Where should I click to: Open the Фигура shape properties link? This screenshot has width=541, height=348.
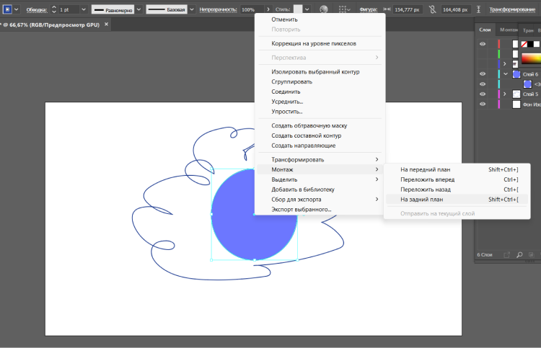[x=368, y=9]
